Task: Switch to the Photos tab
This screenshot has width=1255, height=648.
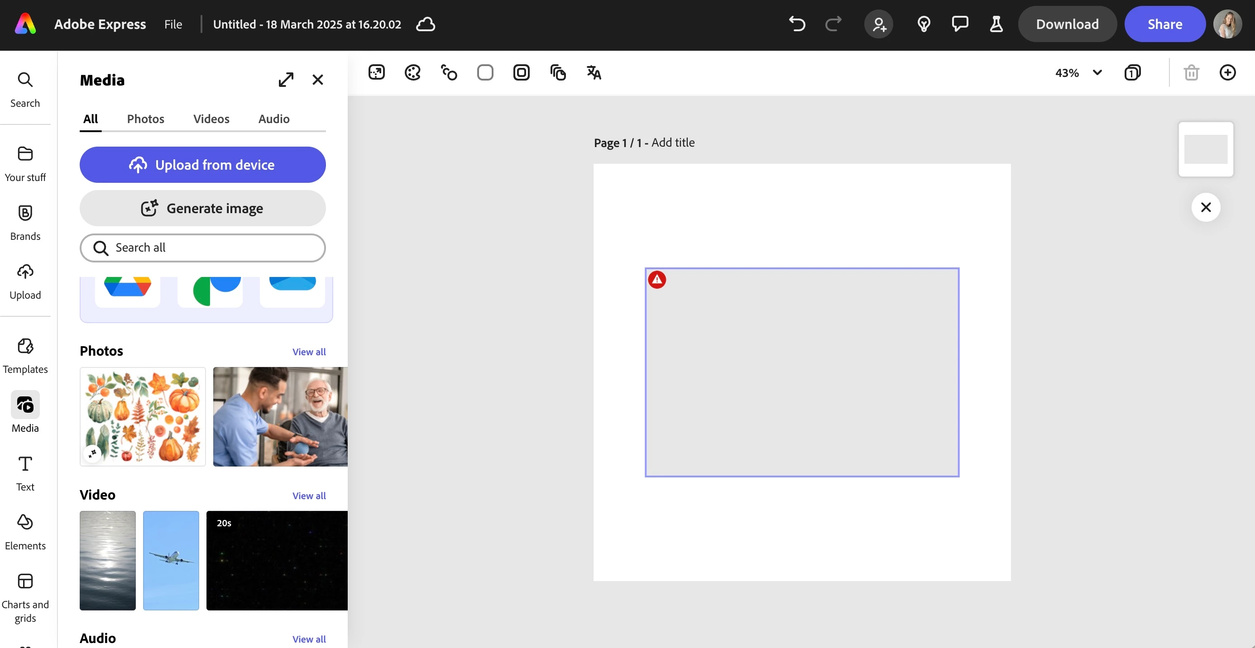Action: pos(145,119)
